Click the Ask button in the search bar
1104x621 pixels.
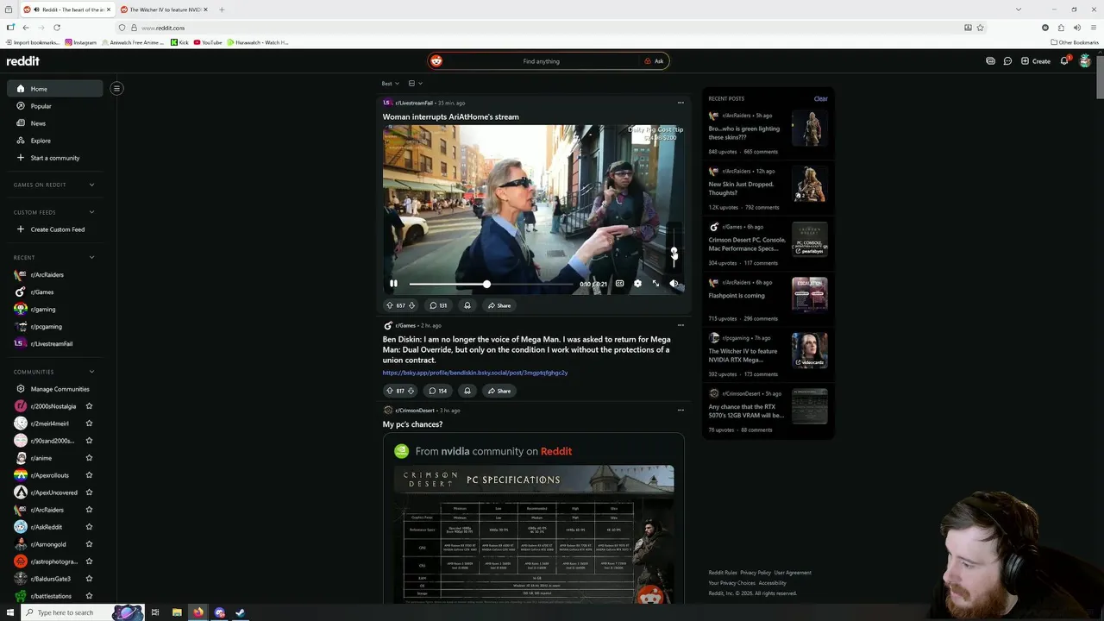[654, 61]
